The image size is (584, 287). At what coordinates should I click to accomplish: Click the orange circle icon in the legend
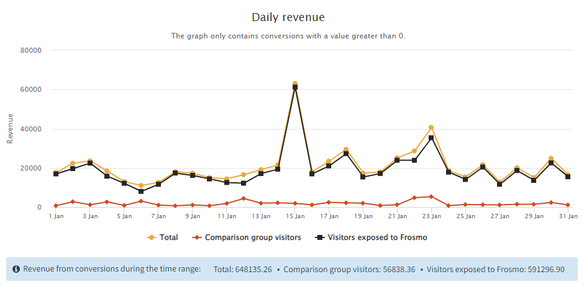151,237
